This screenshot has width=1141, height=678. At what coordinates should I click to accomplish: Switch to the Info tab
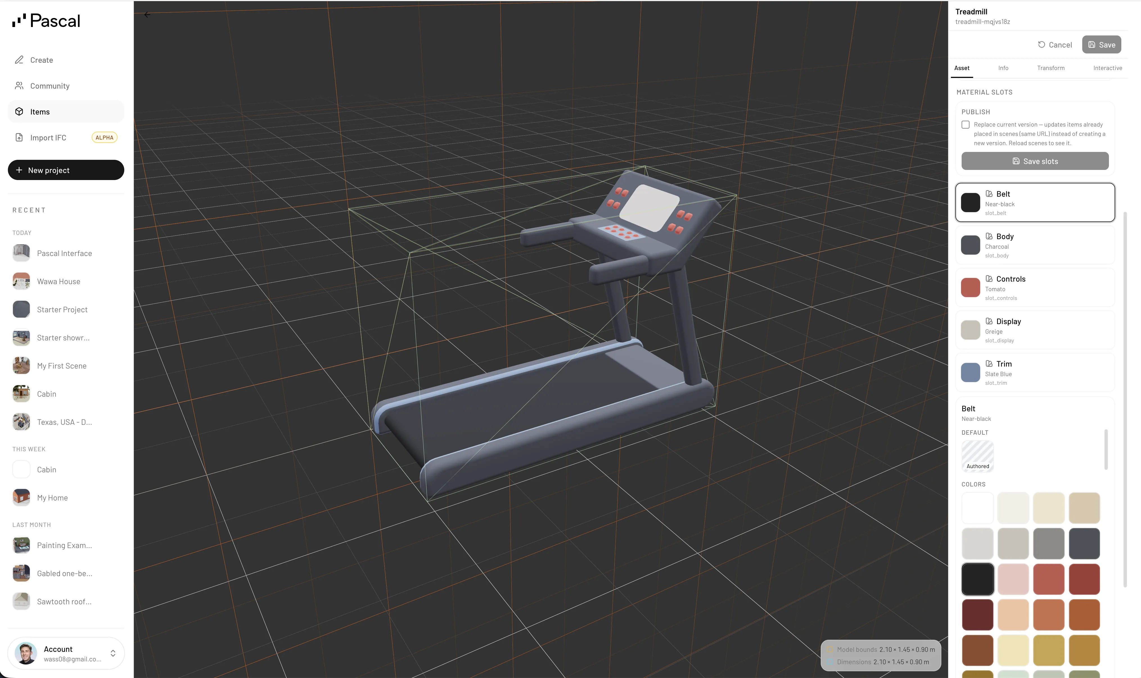1003,68
